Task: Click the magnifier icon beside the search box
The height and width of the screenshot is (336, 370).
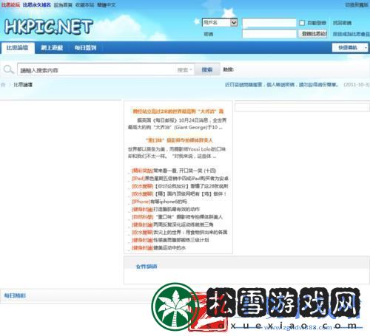Action: [9, 69]
